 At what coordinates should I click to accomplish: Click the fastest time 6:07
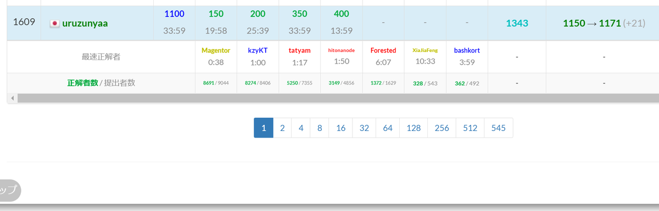tap(383, 62)
